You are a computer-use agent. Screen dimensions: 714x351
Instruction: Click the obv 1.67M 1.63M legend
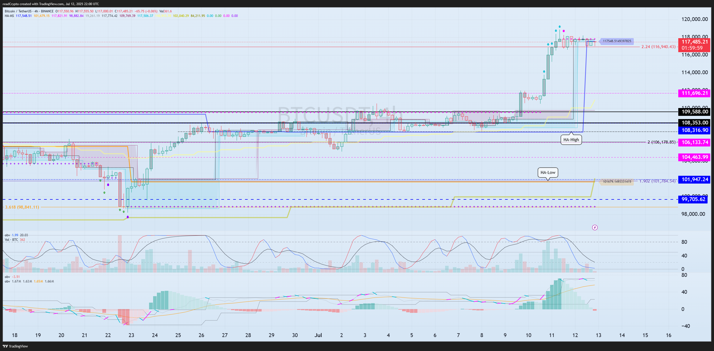[x=29, y=281]
